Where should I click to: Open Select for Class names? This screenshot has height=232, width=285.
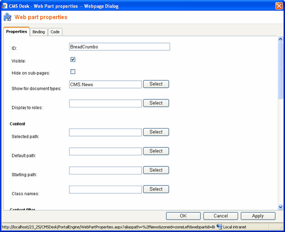[156, 189]
